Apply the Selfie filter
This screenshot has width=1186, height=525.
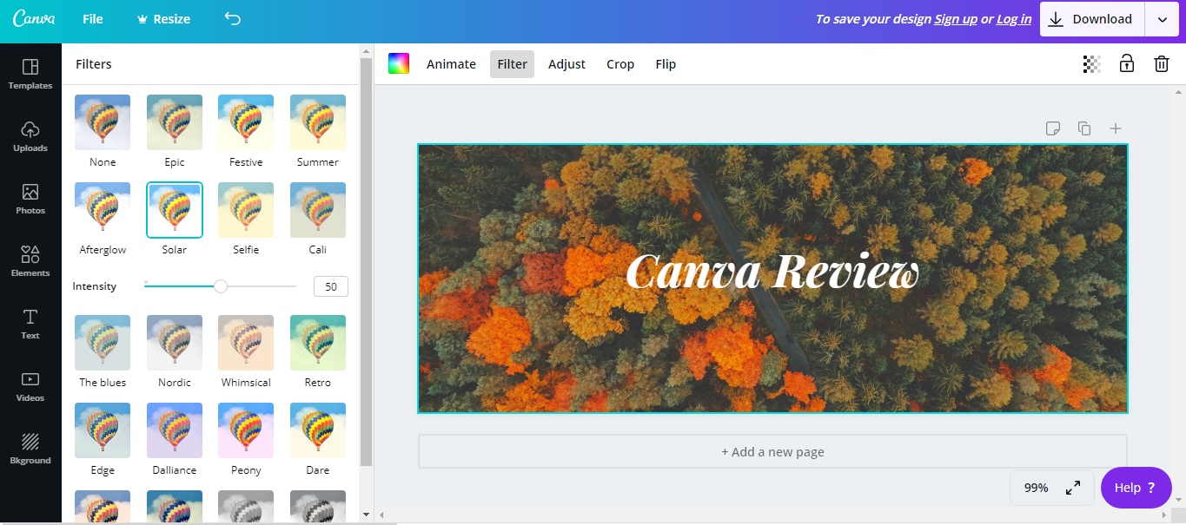pos(246,210)
